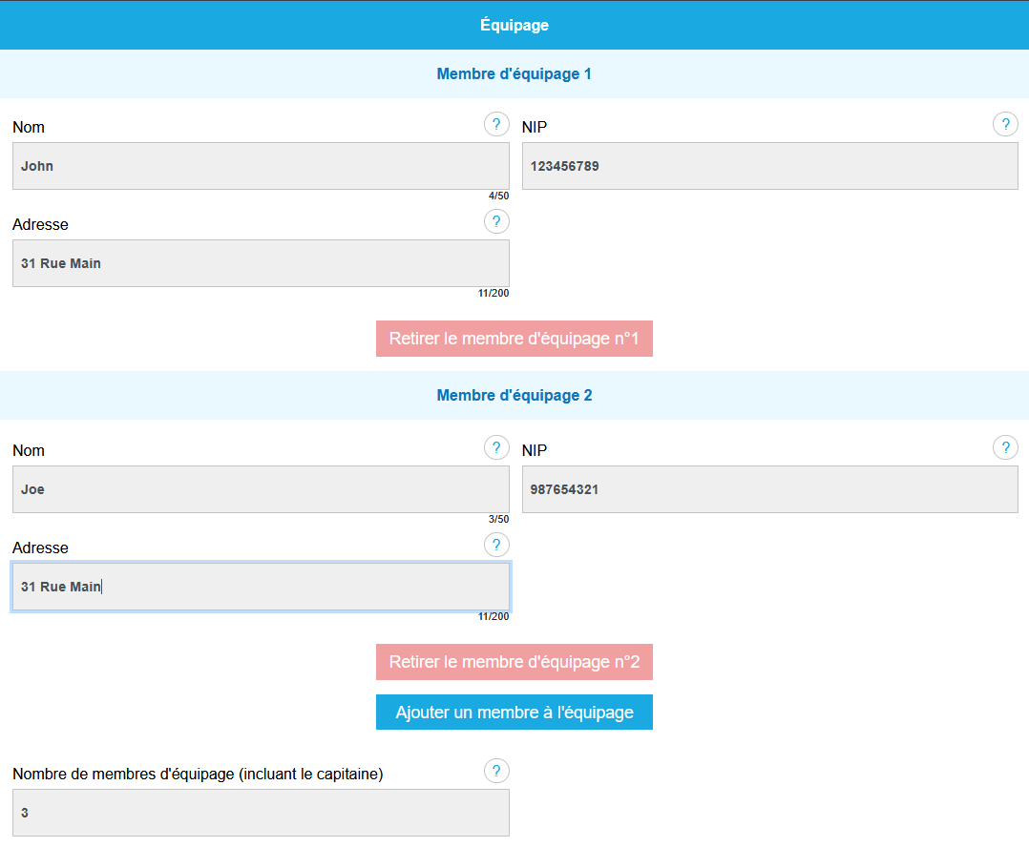Click help icon for crew member 1 Nom
Viewport: 1029px width, 868px height.
pyautogui.click(x=496, y=125)
